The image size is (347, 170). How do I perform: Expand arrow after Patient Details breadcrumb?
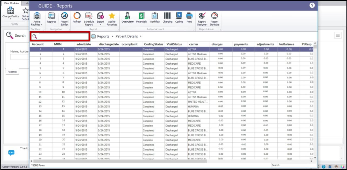[141, 36]
